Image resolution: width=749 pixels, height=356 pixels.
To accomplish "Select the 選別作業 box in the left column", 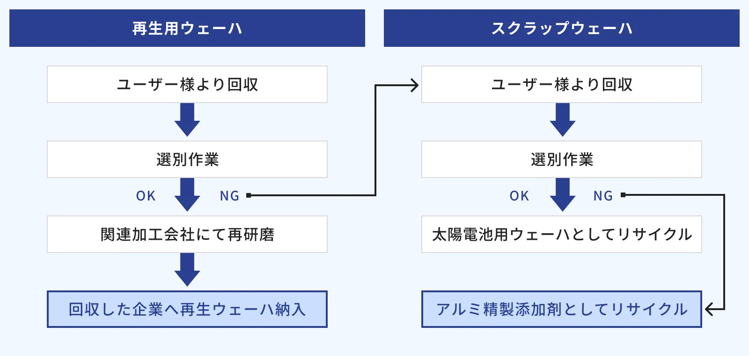I will coord(187,159).
